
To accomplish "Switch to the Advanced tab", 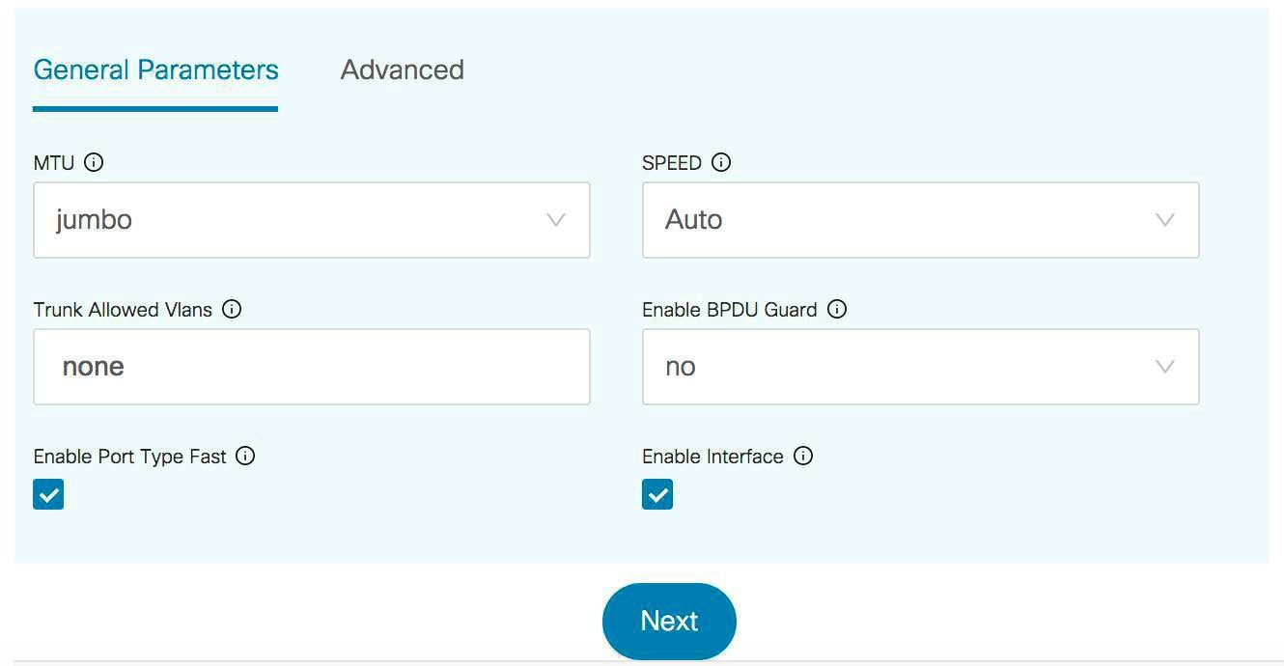I will pyautogui.click(x=403, y=69).
